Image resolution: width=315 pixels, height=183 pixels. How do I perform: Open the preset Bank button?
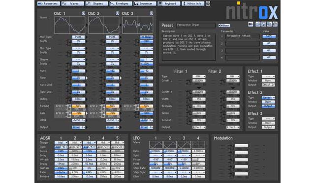[x=226, y=26]
